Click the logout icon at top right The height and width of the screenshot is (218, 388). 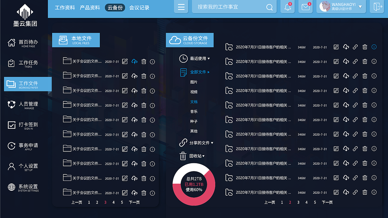377,7
